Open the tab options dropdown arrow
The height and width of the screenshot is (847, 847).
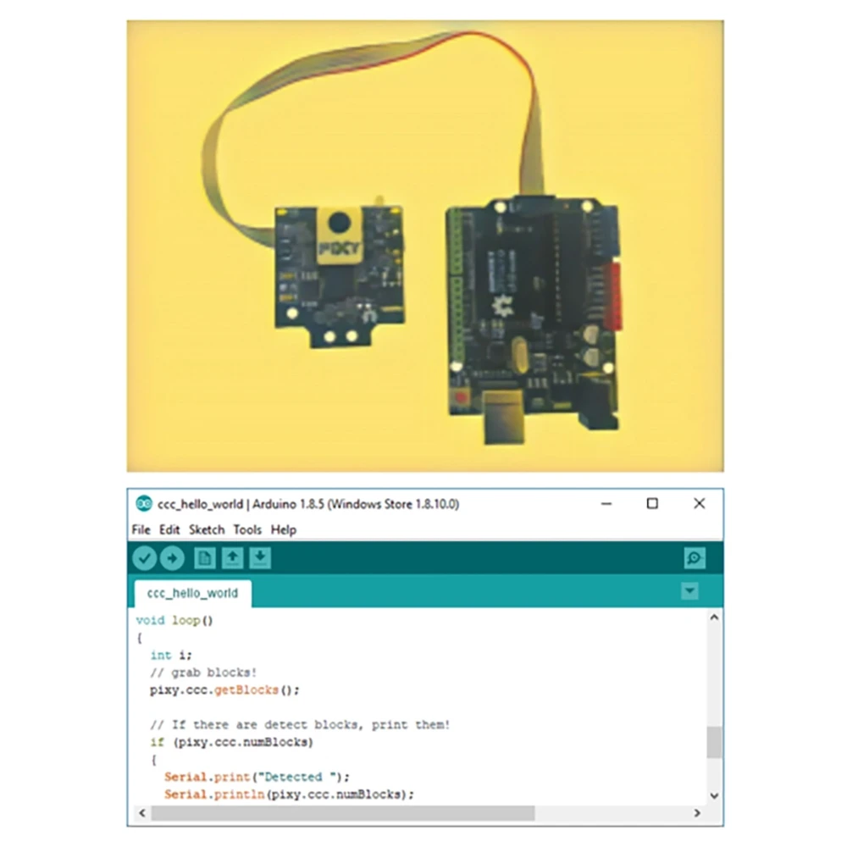[x=689, y=591]
